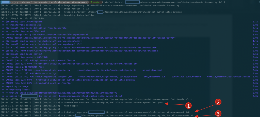
Task: Click the 'otelcol-custom-istio-awsxray' segment in the prompt
Action: tap(69, 3)
